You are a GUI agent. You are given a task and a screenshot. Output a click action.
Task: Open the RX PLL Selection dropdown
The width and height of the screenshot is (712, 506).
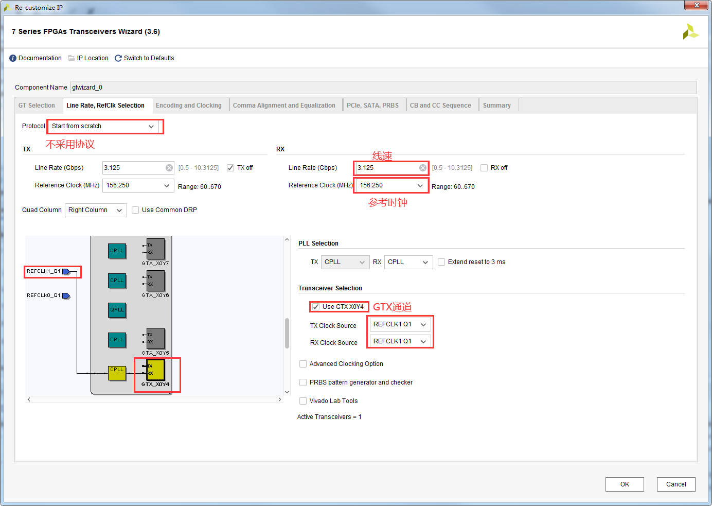pos(408,262)
